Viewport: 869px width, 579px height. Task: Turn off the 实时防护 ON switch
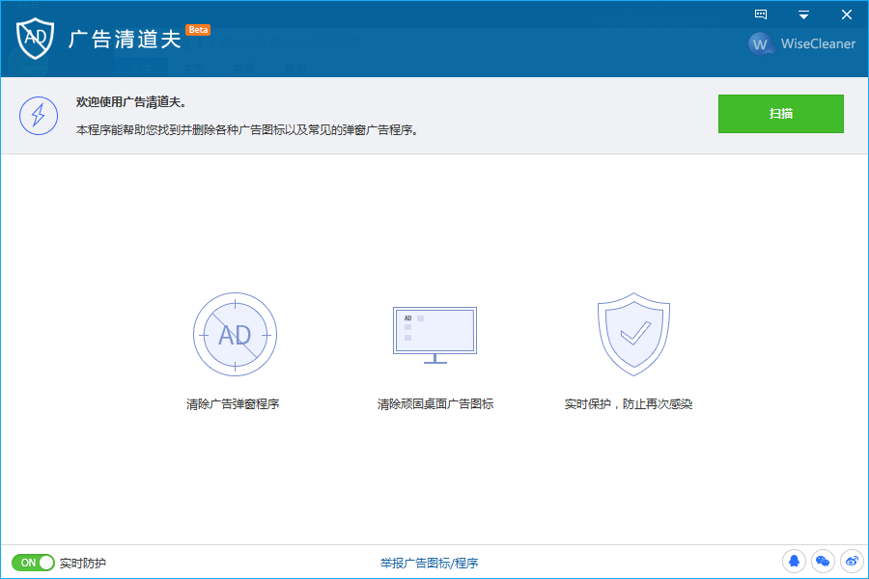pyautogui.click(x=33, y=563)
